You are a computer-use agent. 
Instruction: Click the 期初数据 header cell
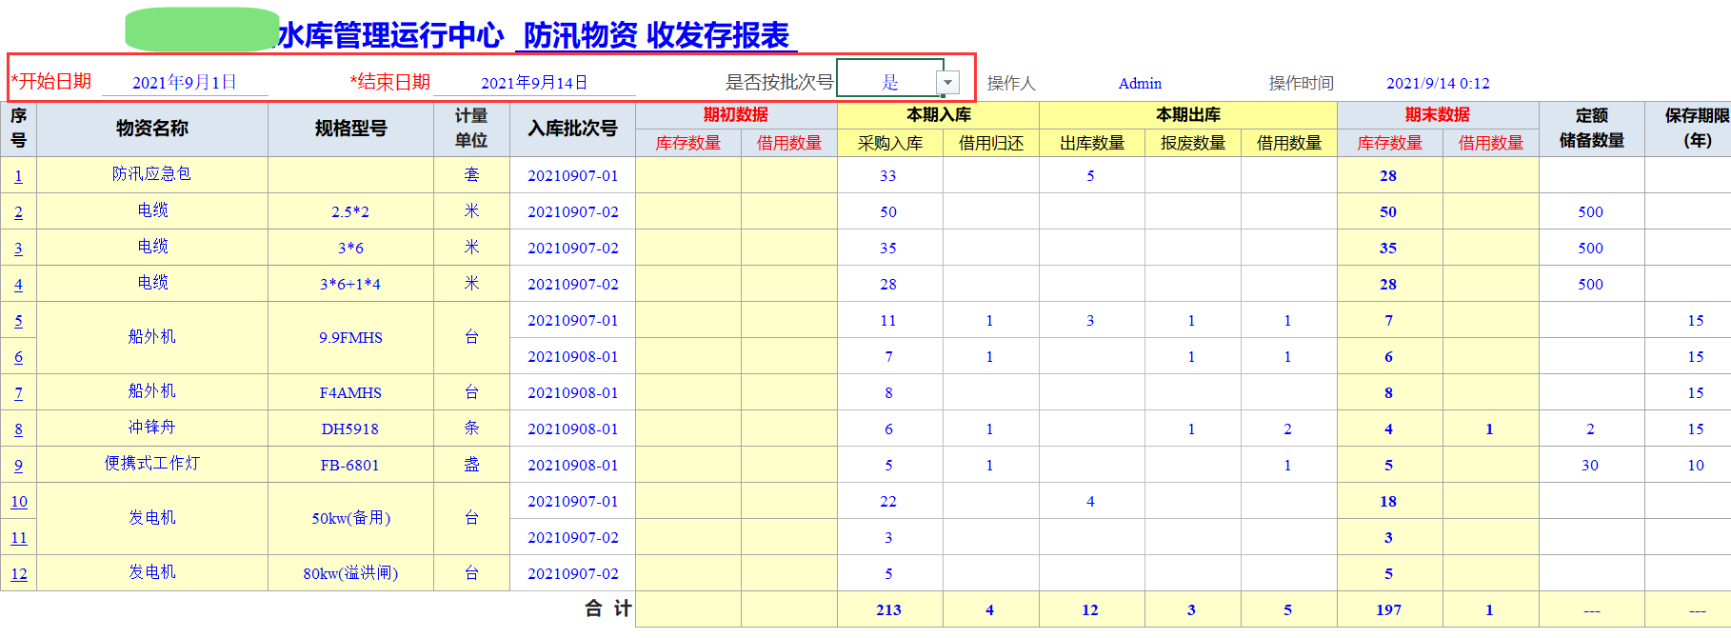(735, 115)
